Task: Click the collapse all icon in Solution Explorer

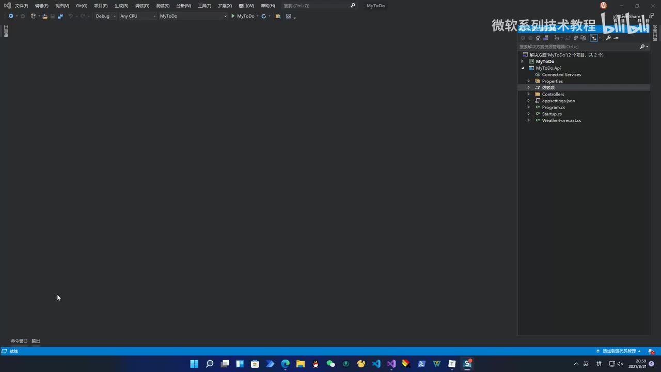Action: [x=575, y=38]
